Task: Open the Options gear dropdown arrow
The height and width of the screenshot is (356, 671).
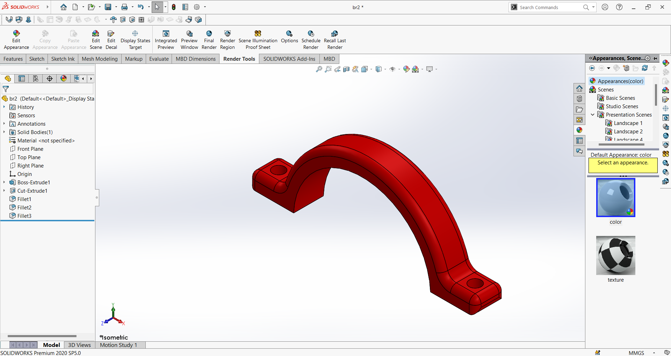Action: (x=205, y=7)
